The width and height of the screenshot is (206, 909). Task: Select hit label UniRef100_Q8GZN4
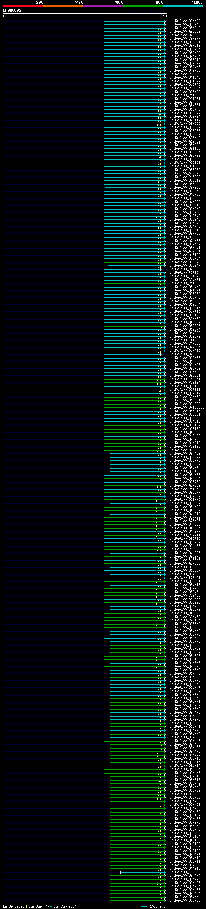[185, 127]
